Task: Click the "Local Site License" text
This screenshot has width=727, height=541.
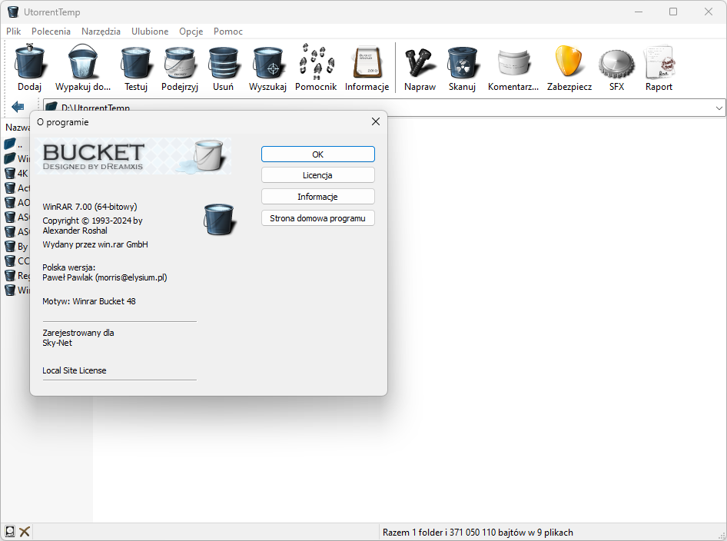Action: (75, 370)
